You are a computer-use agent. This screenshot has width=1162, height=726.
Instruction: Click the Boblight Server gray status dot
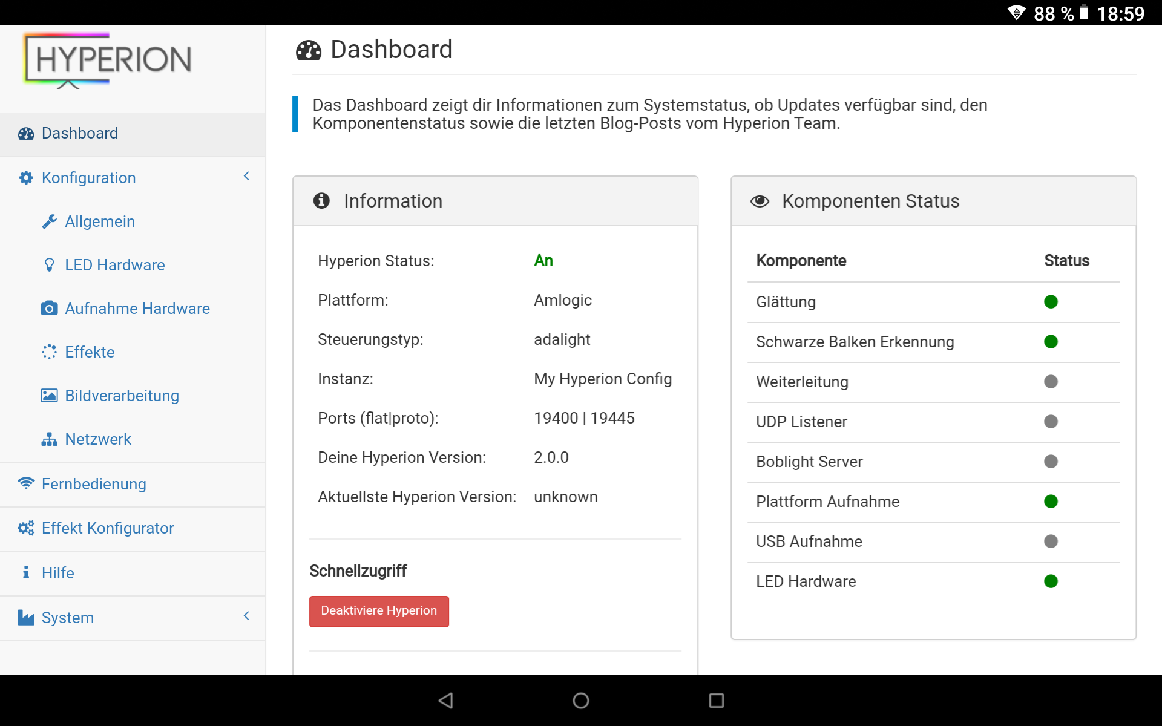(1051, 462)
